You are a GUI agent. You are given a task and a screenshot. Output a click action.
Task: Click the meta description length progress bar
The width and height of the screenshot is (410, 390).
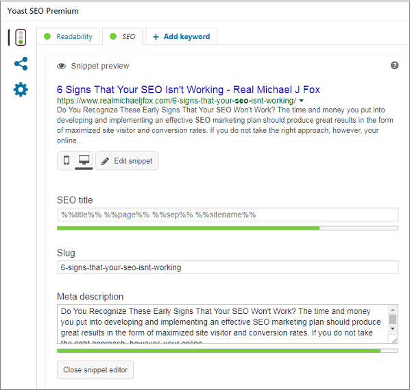point(228,351)
